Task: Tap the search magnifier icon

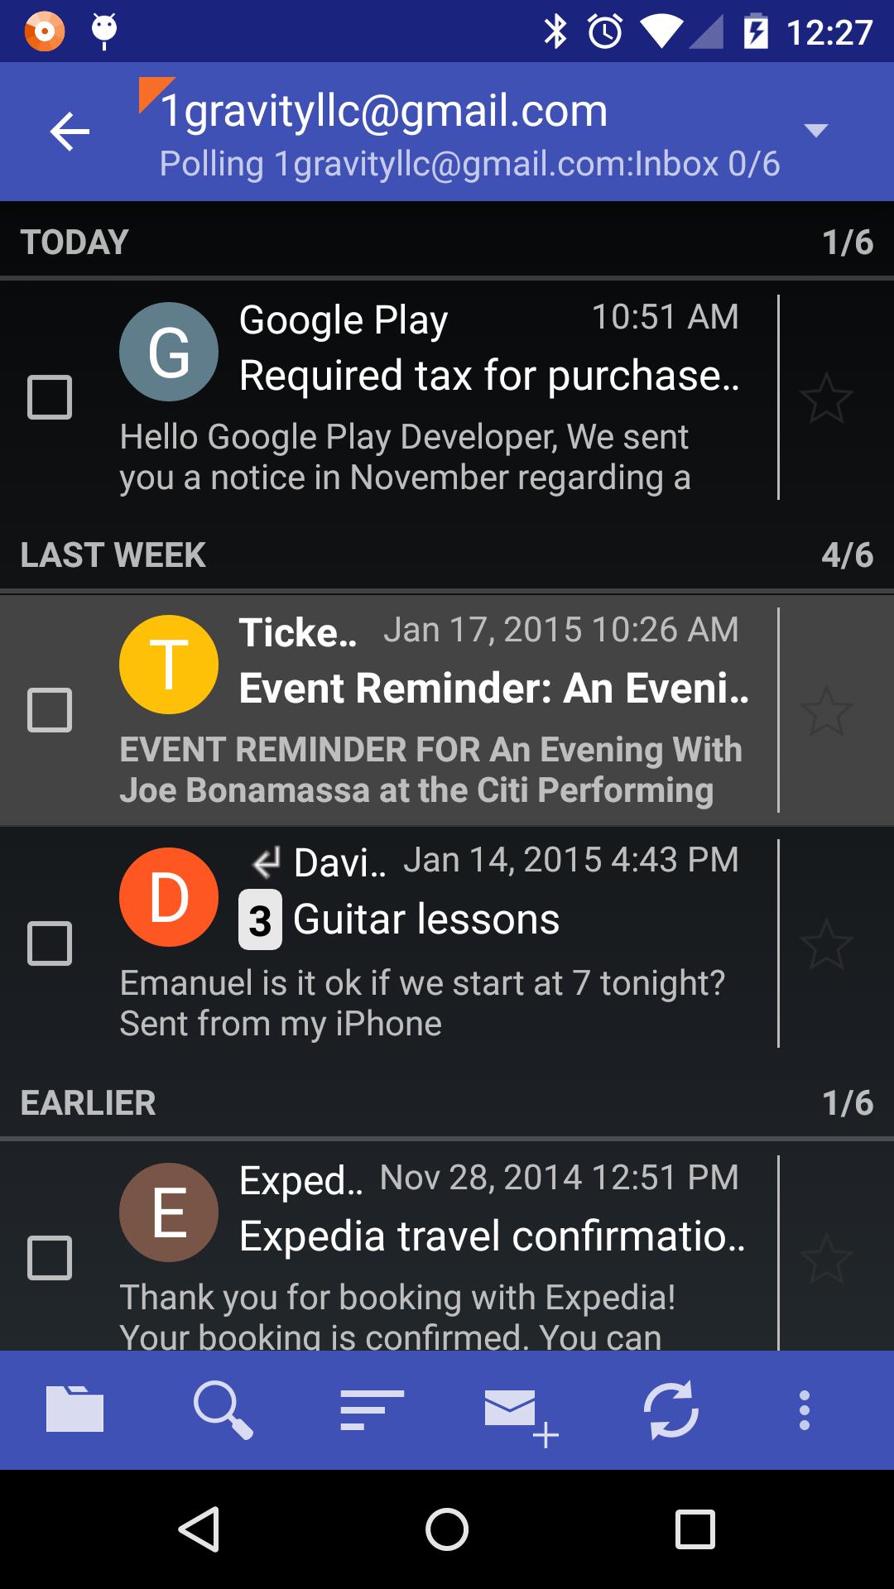Action: coord(223,1410)
